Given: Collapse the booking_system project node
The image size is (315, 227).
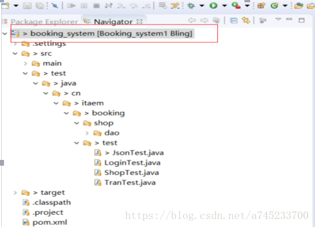Looking at the screenshot, I should click(x=5, y=33).
